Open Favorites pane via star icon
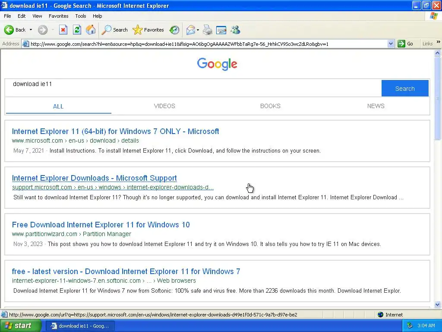Viewport: 442px width, 332px height. [148, 30]
